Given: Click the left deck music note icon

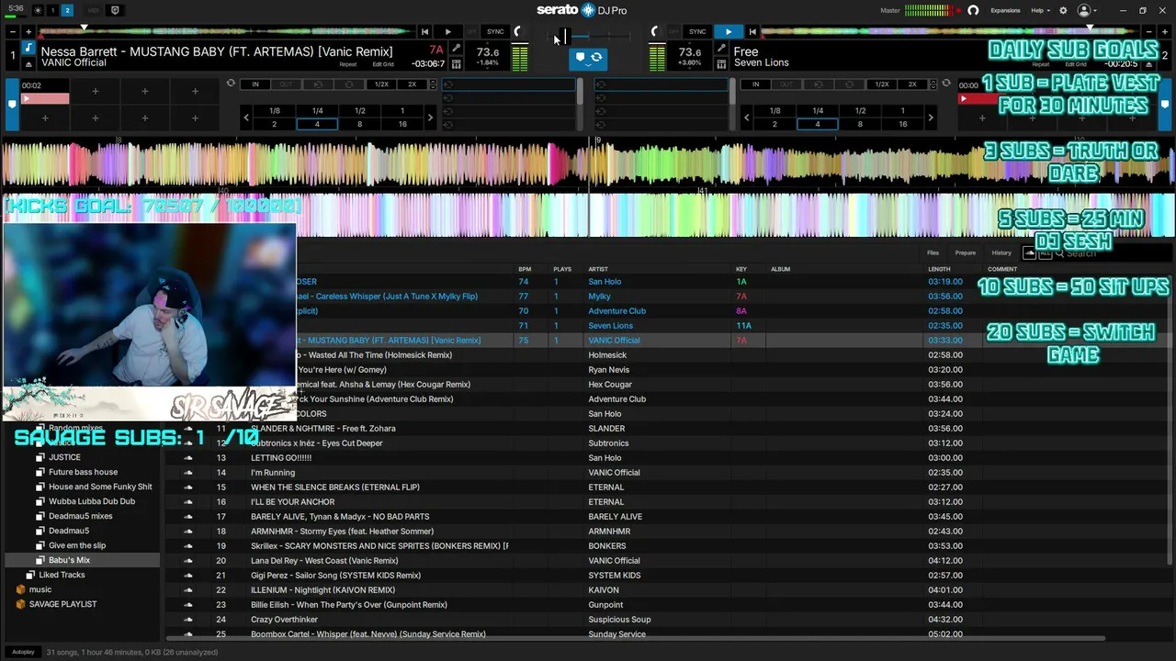Looking at the screenshot, I should tap(28, 49).
